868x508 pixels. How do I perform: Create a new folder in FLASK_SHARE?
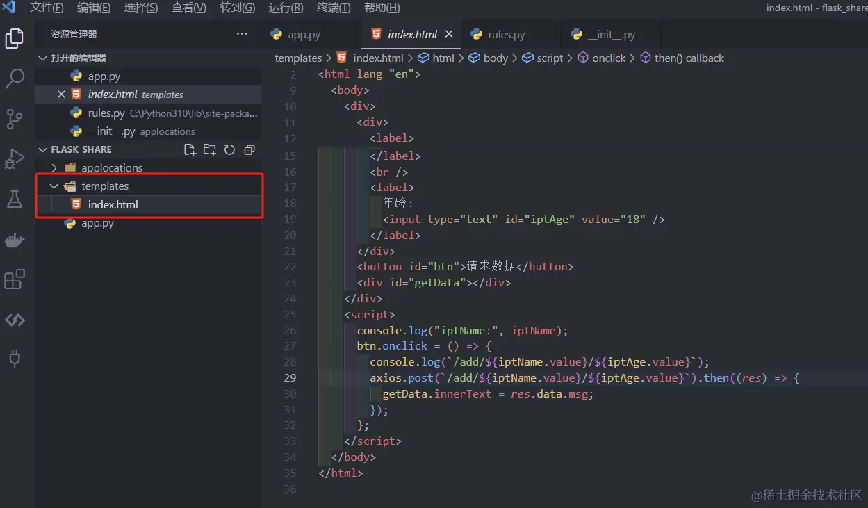point(209,149)
